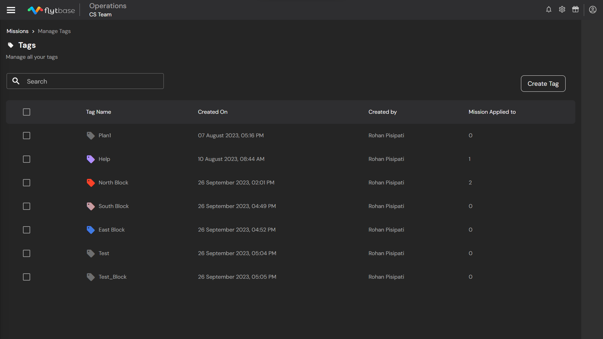603x339 pixels.
Task: Toggle the select-all checkbox in header
Action: [x=27, y=112]
